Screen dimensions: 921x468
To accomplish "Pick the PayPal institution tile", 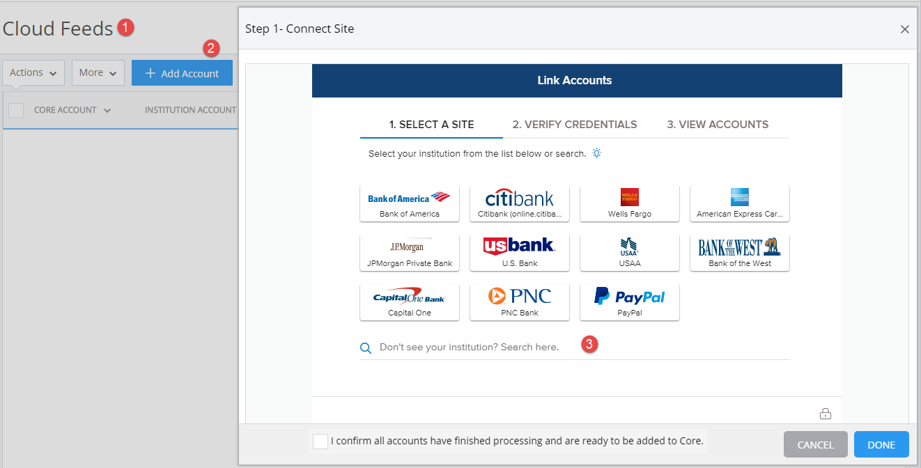I will (x=630, y=302).
